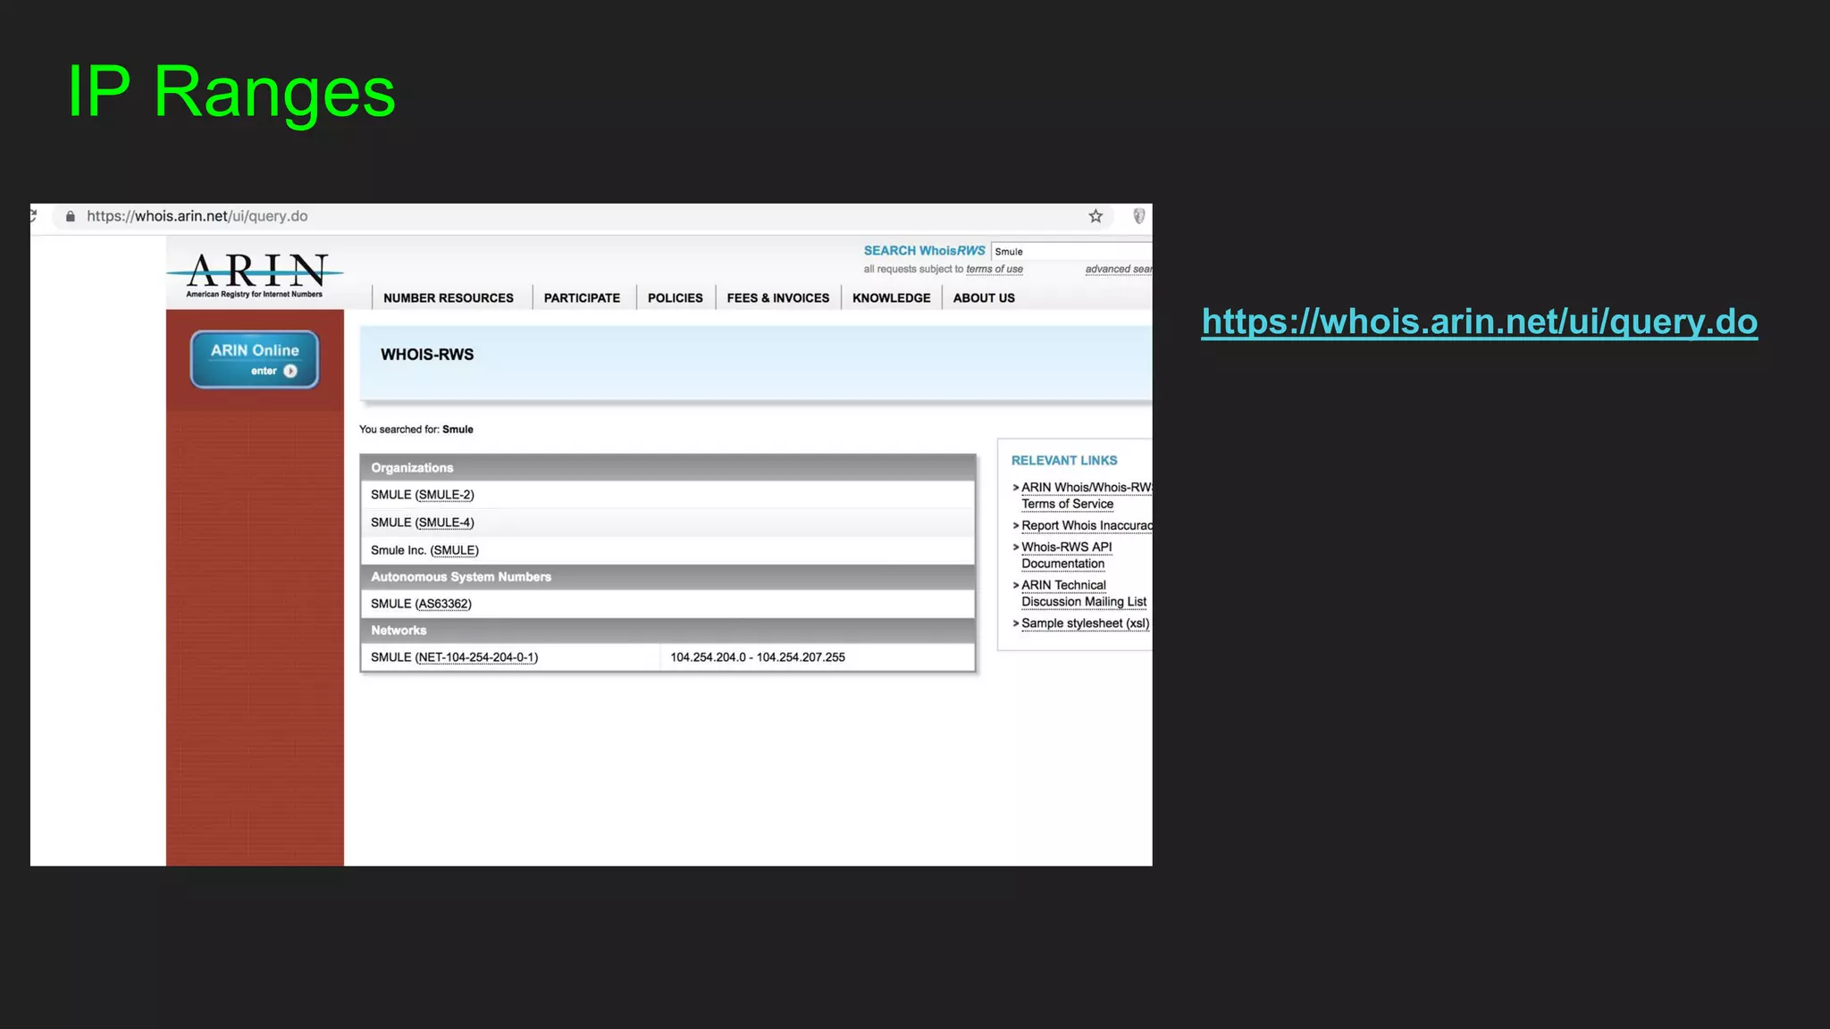Click the terms of use link

pos(994,270)
